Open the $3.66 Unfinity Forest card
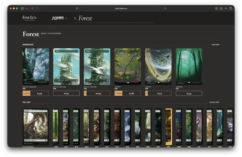The width and height of the screenshot is (242, 157). coord(128,67)
